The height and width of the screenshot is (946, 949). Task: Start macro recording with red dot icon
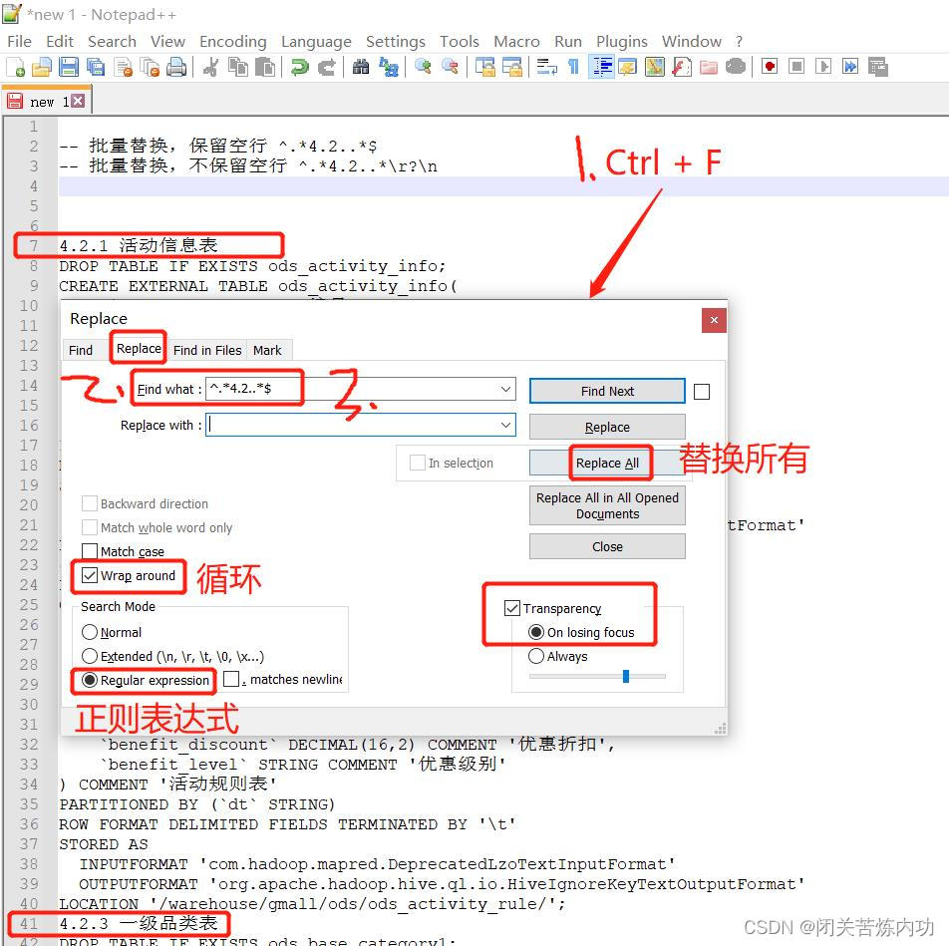pyautogui.click(x=770, y=67)
